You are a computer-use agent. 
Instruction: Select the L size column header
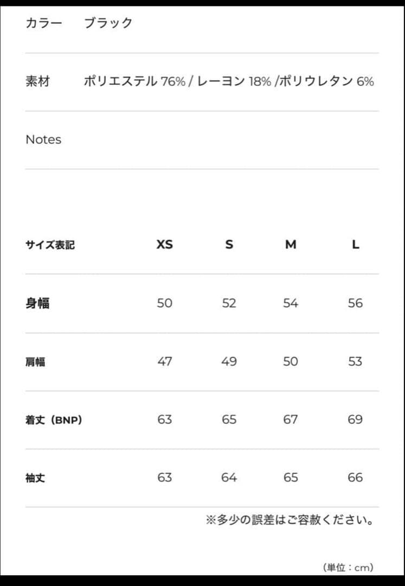pyautogui.click(x=355, y=245)
